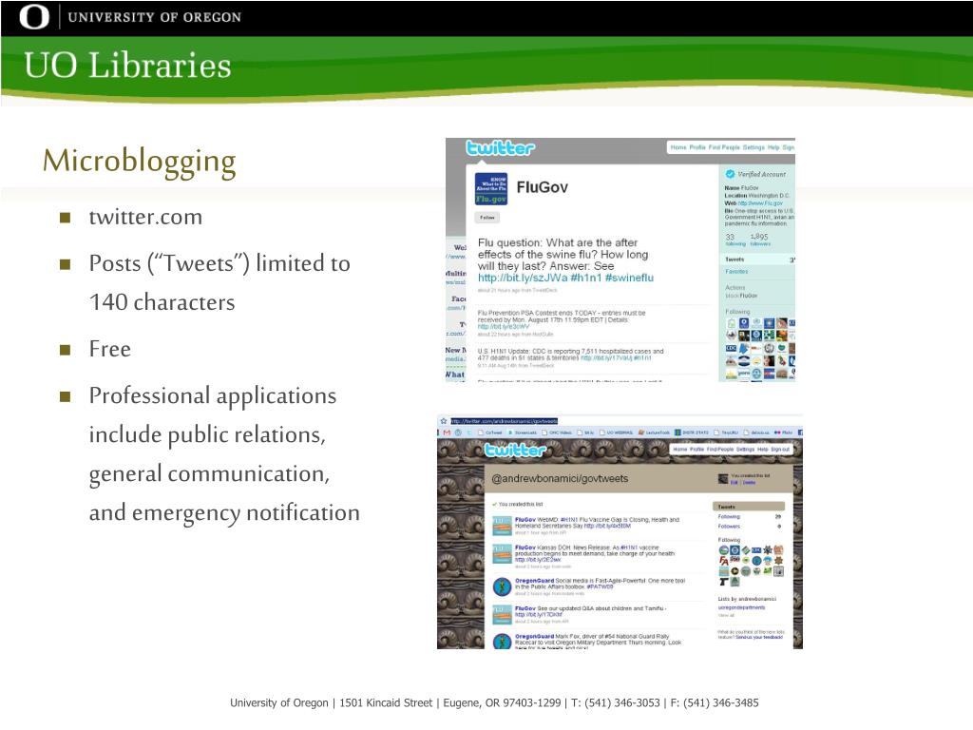Click red FA avatar in govtweets Following grid
The image size is (973, 730).
click(723, 561)
